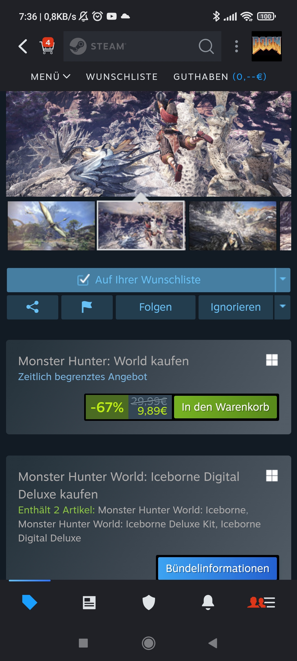Open the three-dot overflow menu
The width and height of the screenshot is (297, 661).
click(x=237, y=46)
